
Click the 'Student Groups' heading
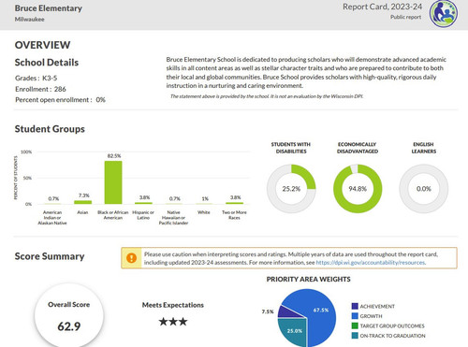click(x=50, y=129)
